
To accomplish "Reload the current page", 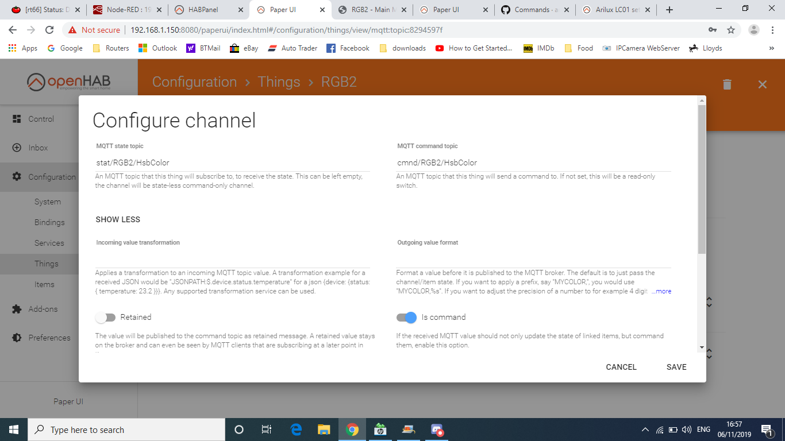I will 49,30.
